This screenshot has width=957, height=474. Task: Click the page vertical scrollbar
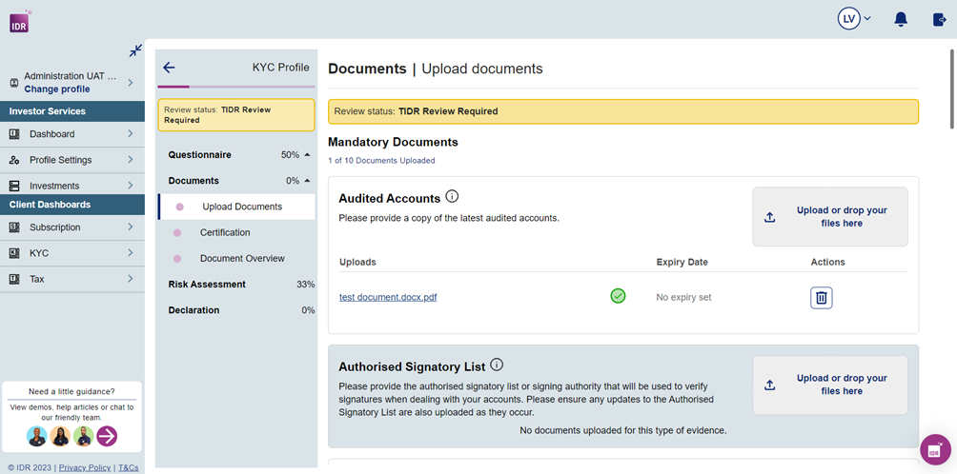pos(951,95)
